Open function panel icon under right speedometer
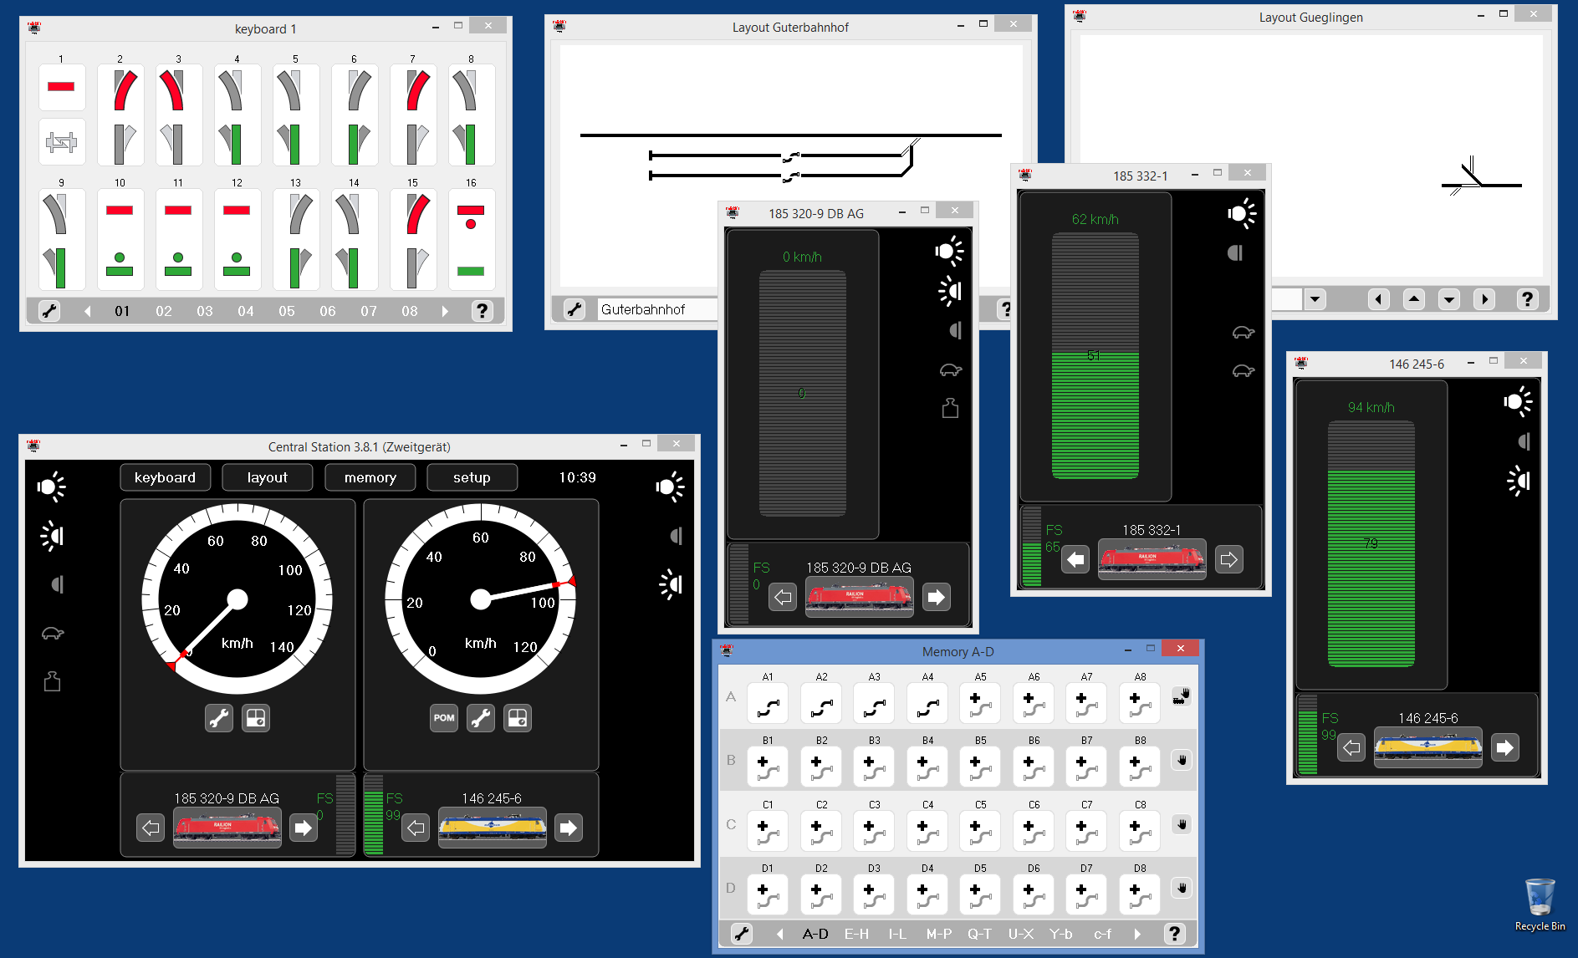This screenshot has width=1578, height=958. coord(518,718)
